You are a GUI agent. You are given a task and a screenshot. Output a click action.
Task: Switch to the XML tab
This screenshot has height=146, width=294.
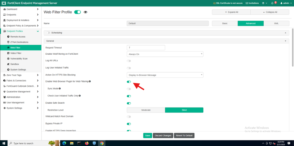[x=276, y=24]
